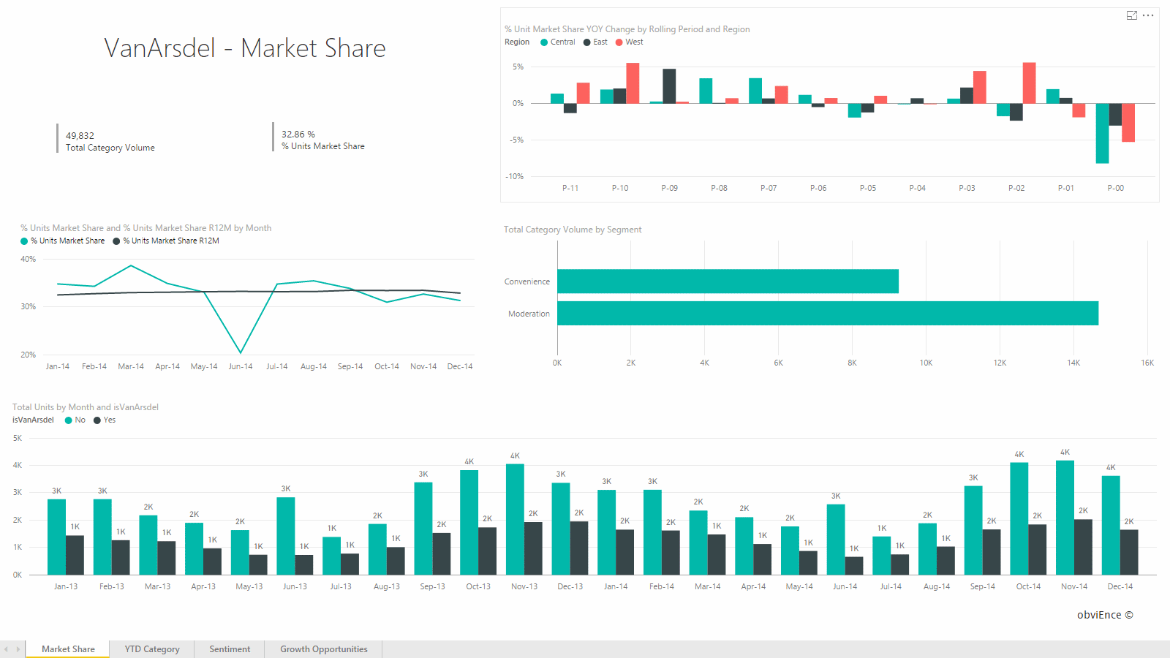Select the Sep-13 teal No bar
The width and height of the screenshot is (1170, 658).
tap(423, 529)
